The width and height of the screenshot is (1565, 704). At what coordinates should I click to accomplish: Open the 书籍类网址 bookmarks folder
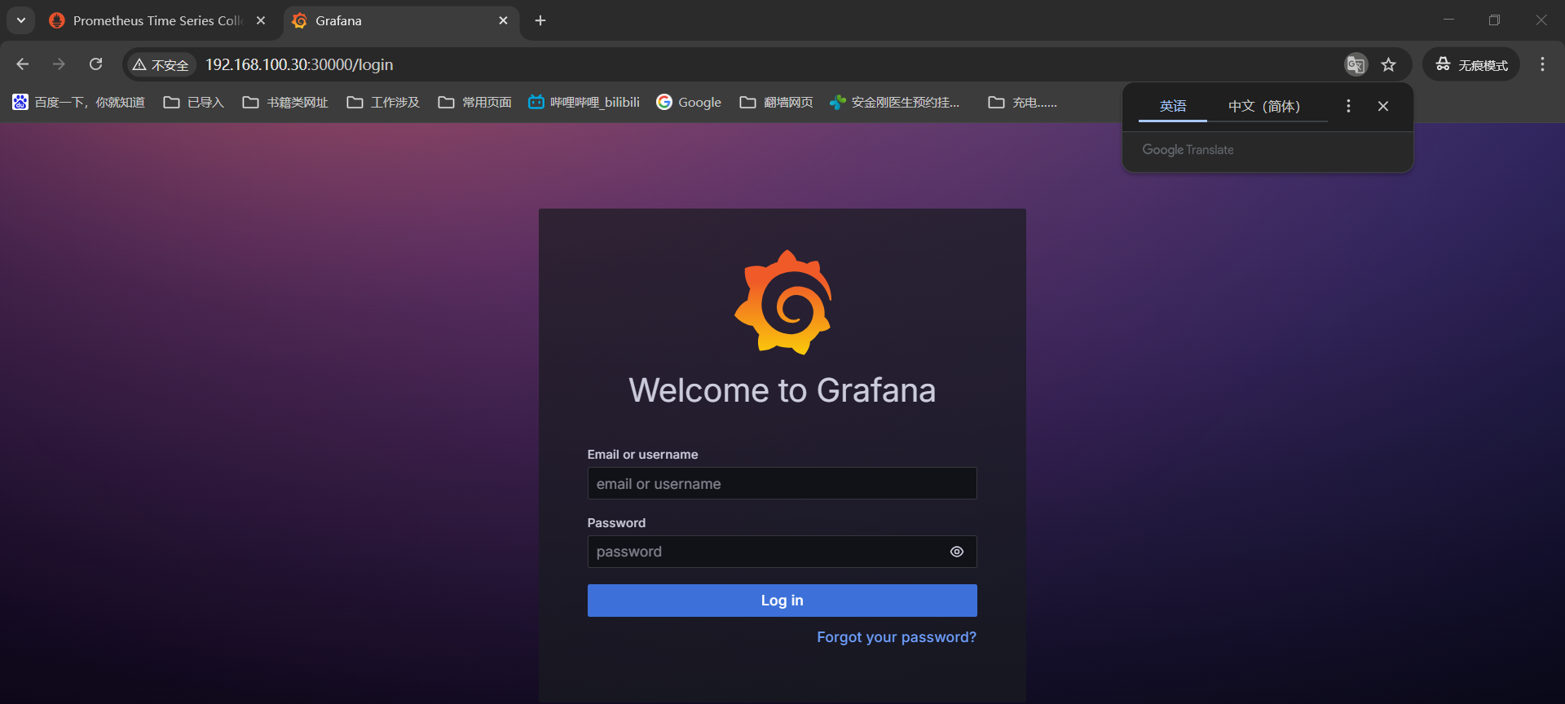(x=285, y=102)
